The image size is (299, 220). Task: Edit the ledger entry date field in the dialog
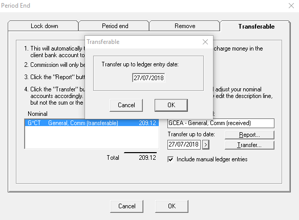[x=148, y=78]
